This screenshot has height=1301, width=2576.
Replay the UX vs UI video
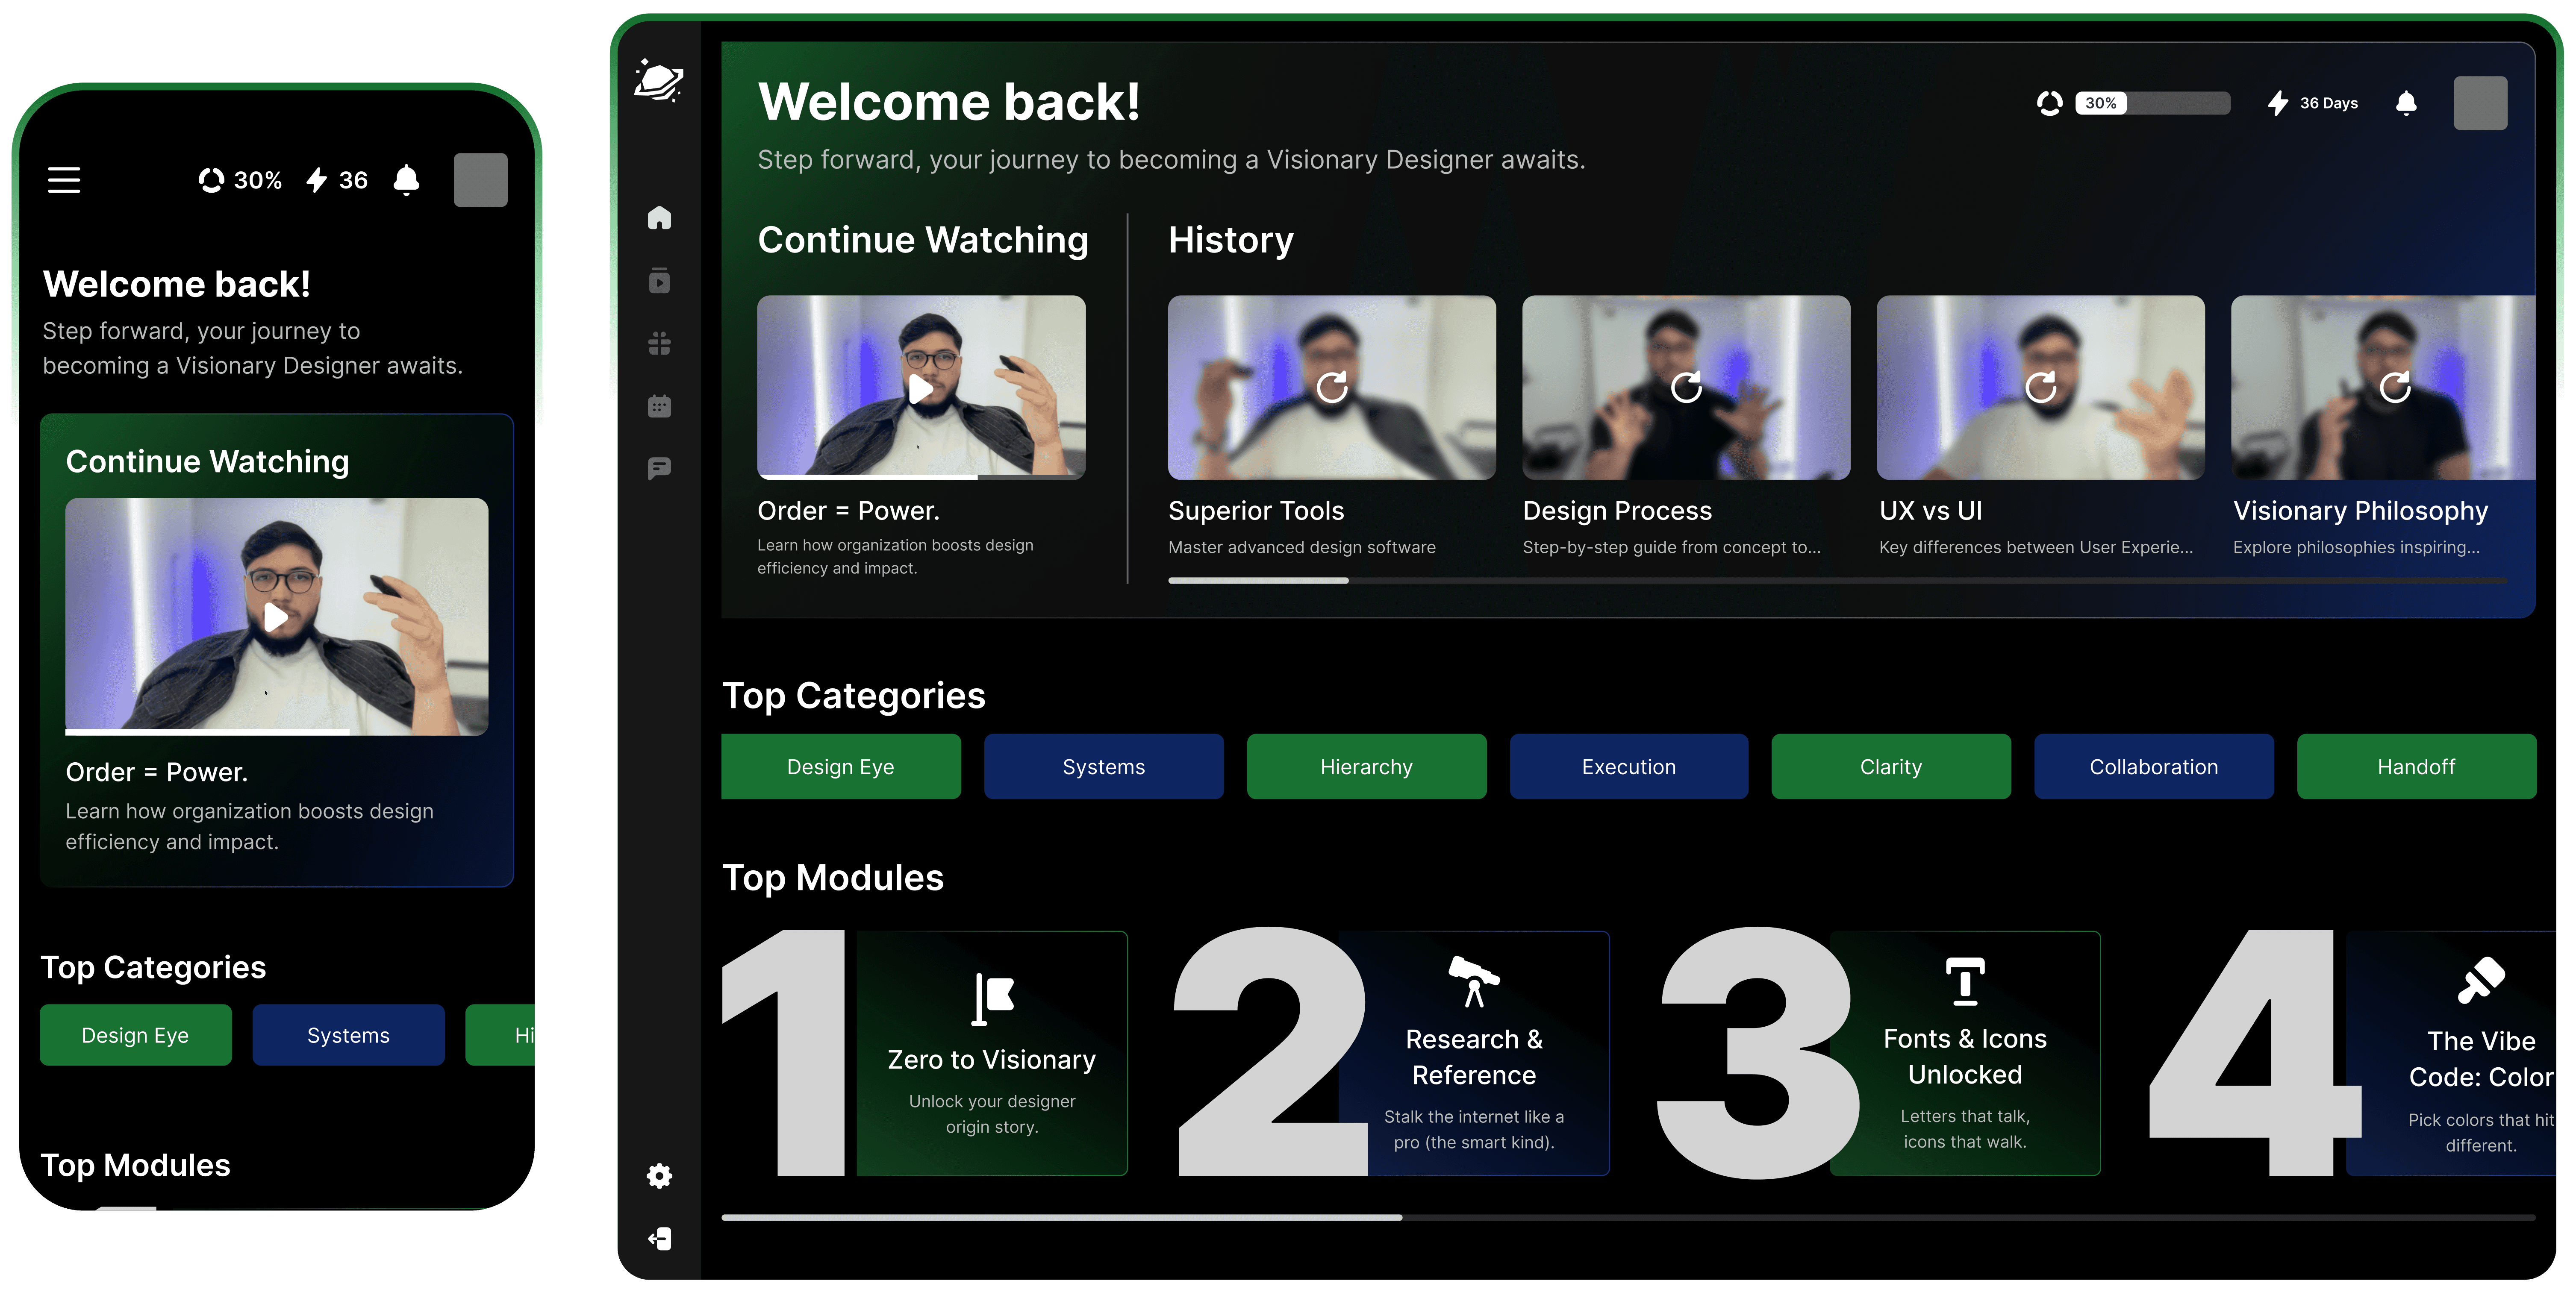[2040, 387]
